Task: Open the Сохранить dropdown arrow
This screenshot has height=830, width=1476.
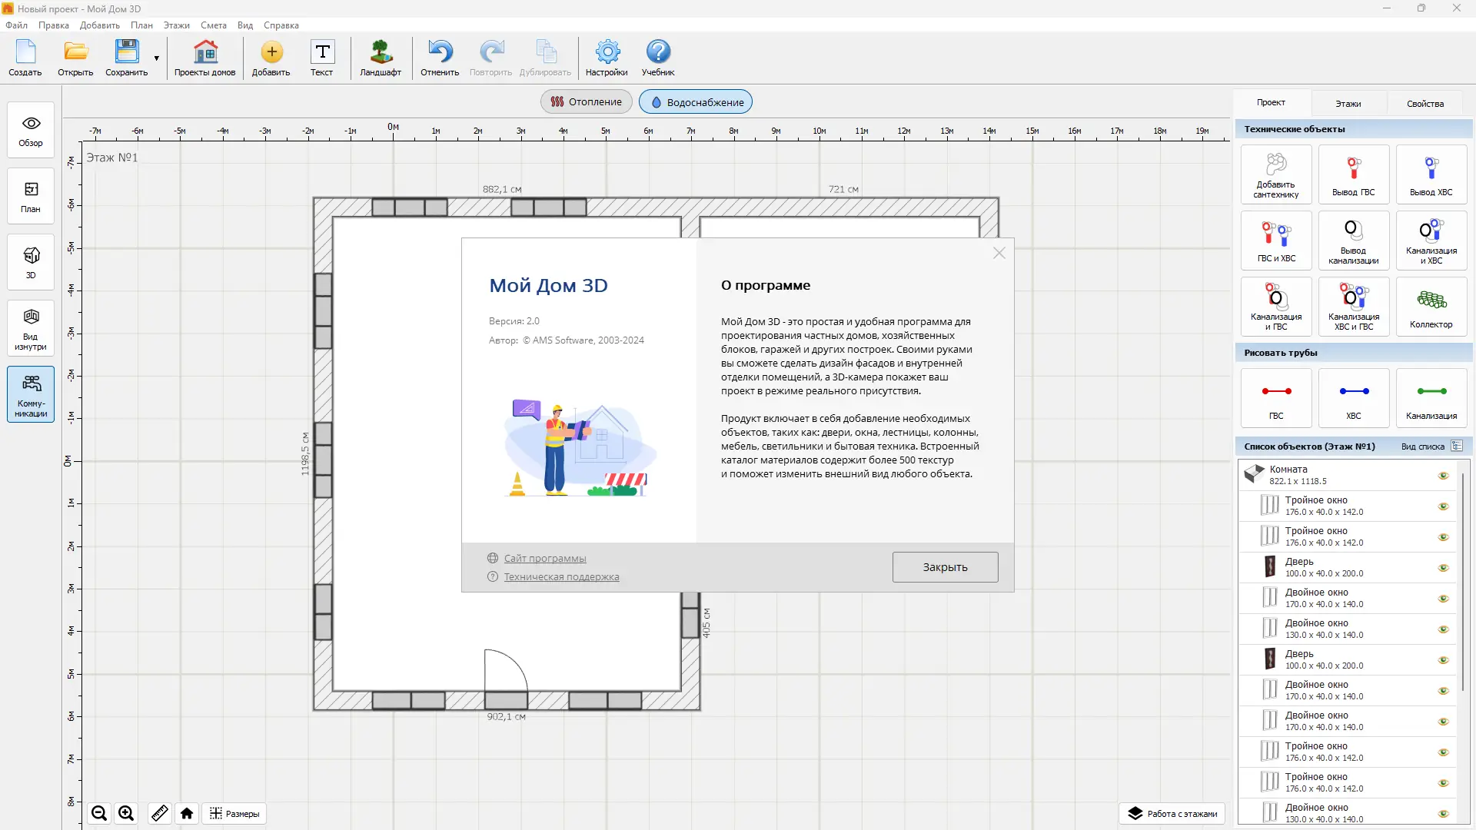Action: [157, 58]
